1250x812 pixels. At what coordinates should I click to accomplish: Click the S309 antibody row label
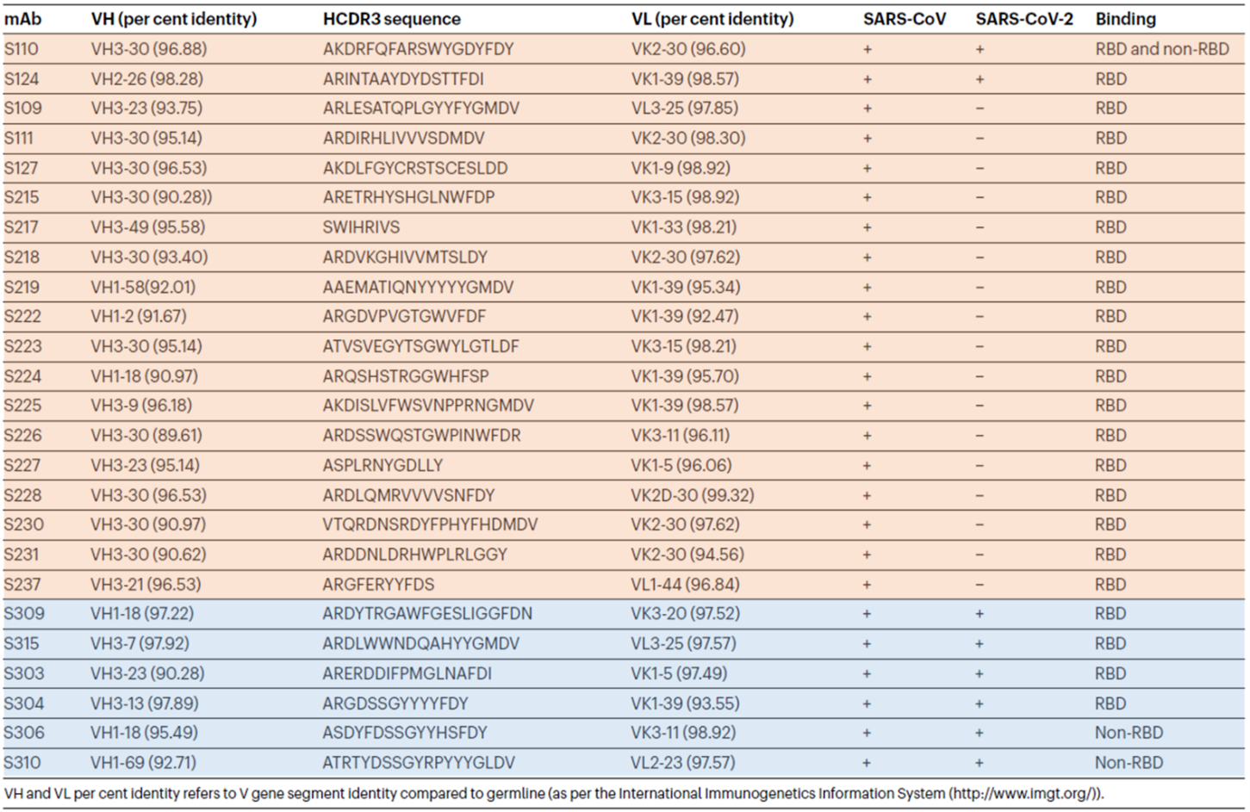click(24, 614)
